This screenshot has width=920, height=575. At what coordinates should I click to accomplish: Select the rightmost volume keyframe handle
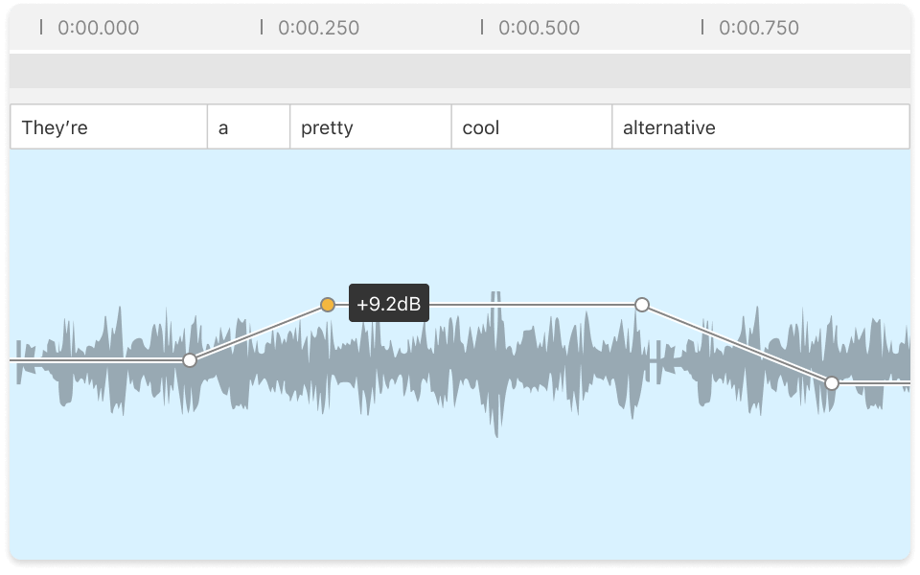[x=832, y=382]
